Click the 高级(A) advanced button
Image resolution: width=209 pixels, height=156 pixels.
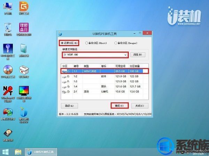[69, 106]
